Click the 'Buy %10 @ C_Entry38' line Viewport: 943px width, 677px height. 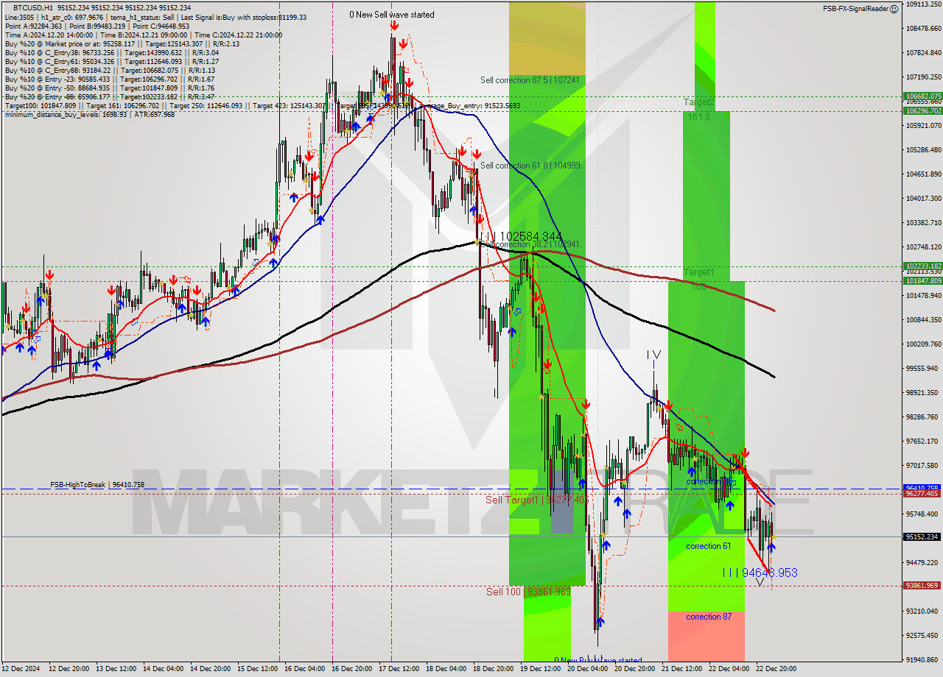coord(111,52)
